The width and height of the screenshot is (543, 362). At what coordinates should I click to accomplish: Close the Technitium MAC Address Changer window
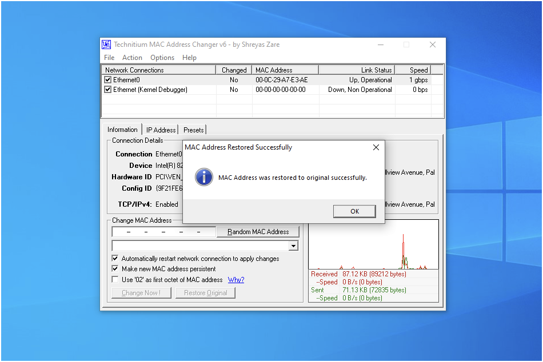tap(433, 45)
